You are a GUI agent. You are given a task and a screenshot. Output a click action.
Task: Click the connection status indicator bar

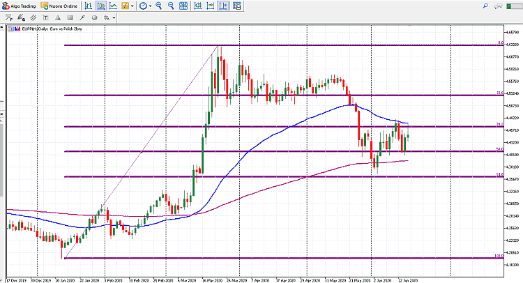(x=515, y=6)
